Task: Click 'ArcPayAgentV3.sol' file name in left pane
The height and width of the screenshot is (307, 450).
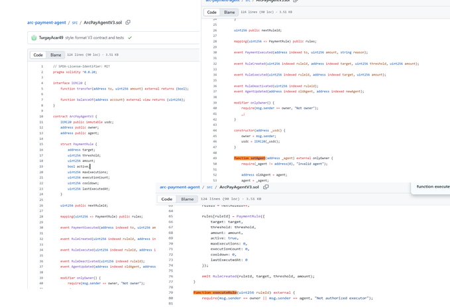Action: point(103,23)
